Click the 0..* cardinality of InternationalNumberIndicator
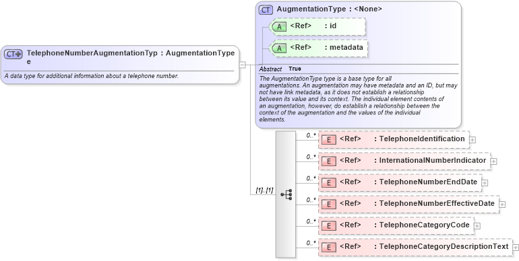 pos(311,157)
